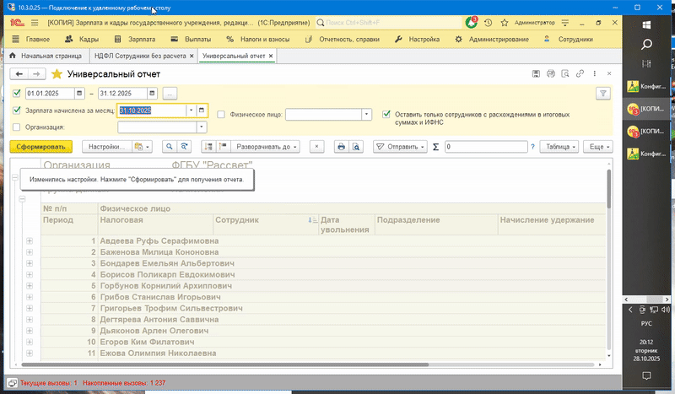The width and height of the screenshot is (675, 394).
Task: Uncheck Оставить только сотрудников с расхождениями
Action: coord(386,115)
